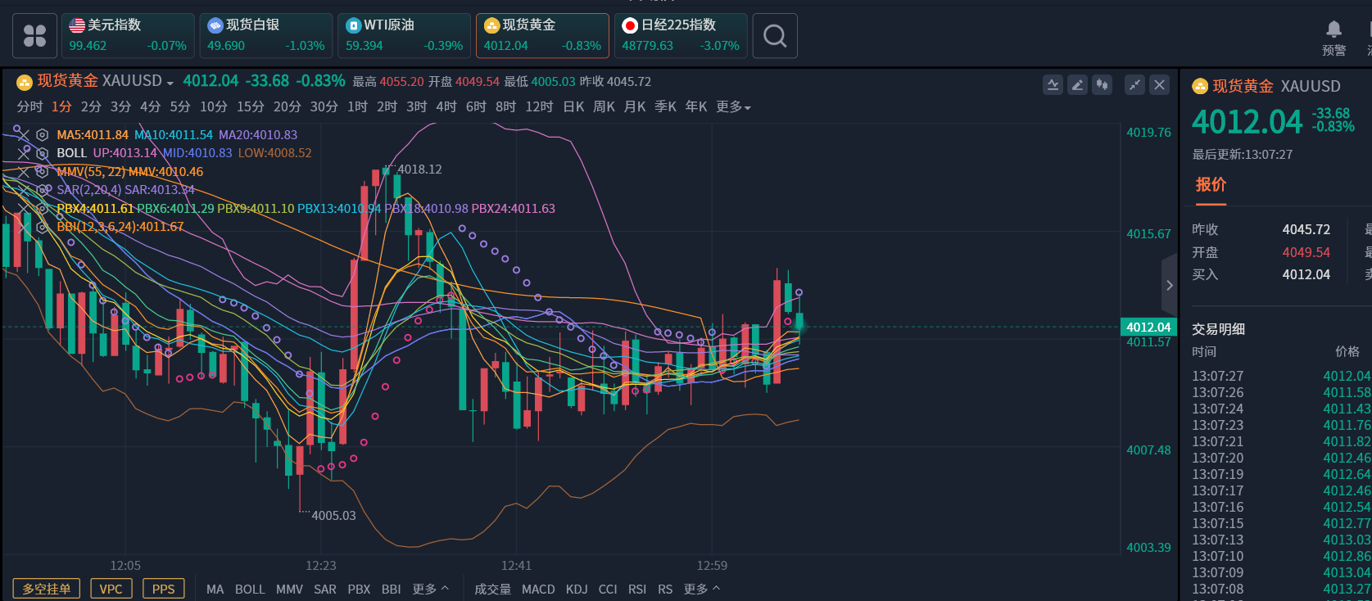Click the alert bell (预警) icon
The height and width of the screenshot is (601, 1372).
1334,30
